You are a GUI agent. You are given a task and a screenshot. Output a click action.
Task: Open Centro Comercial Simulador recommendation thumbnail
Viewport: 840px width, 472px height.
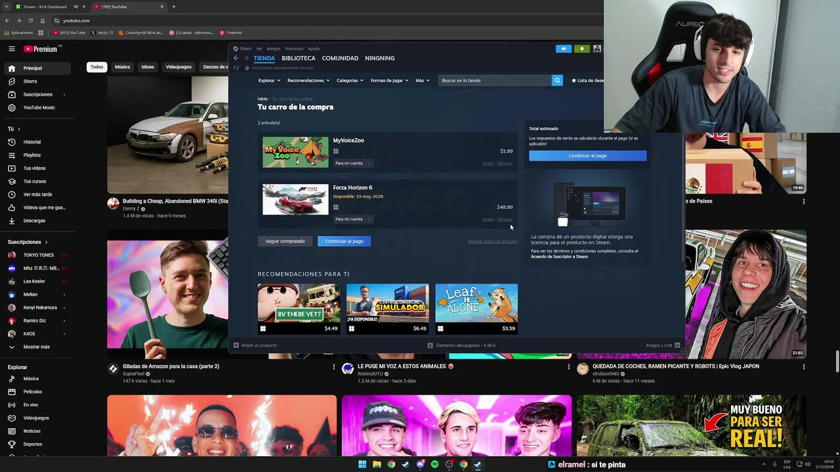pyautogui.click(x=388, y=303)
